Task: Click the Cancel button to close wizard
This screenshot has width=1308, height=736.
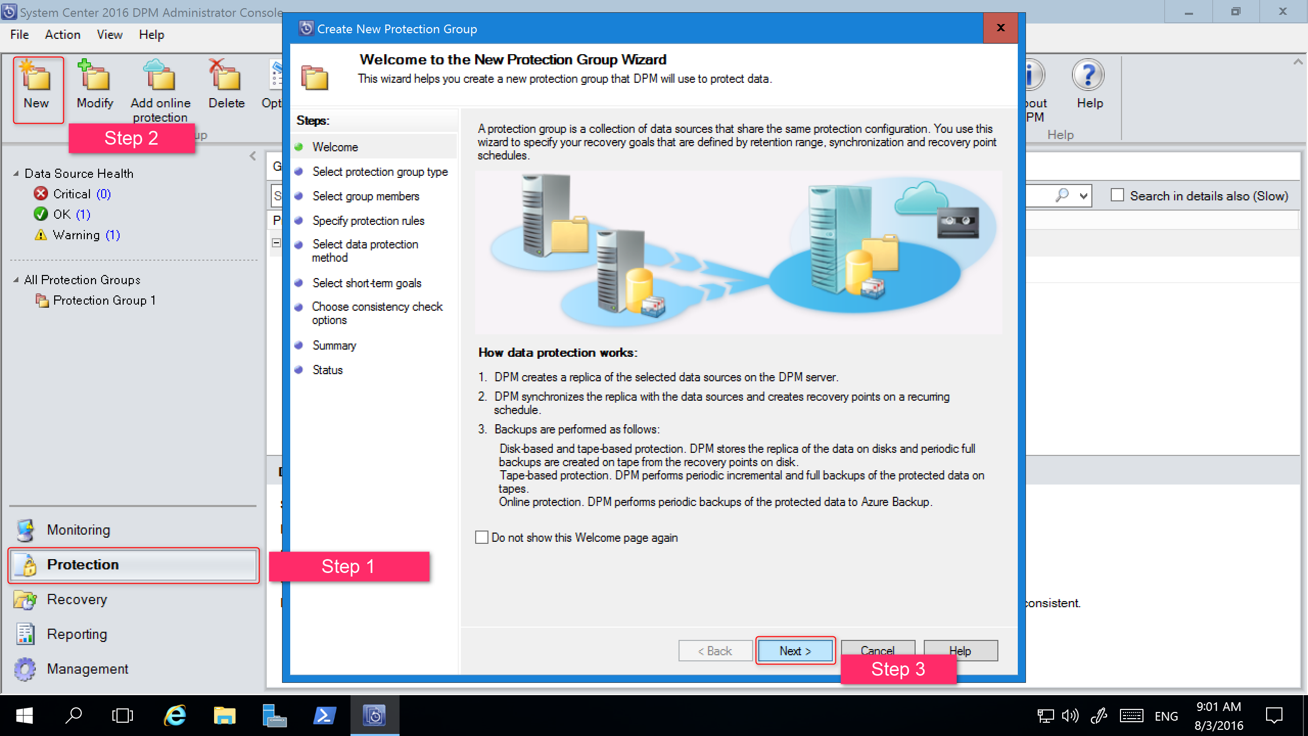Action: (x=876, y=651)
